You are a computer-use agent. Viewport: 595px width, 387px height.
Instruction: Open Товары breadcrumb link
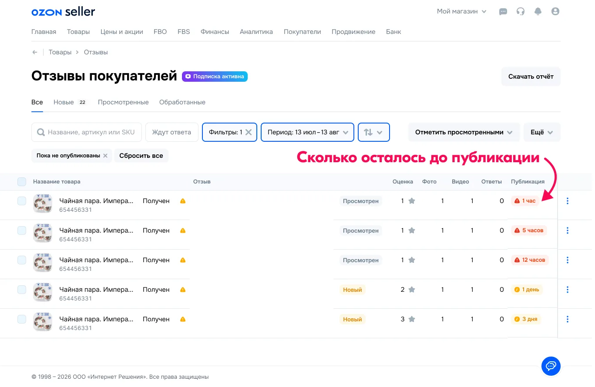(60, 52)
